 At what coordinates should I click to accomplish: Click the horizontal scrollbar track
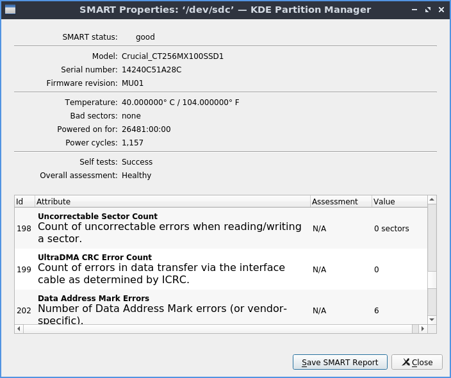tap(218, 329)
